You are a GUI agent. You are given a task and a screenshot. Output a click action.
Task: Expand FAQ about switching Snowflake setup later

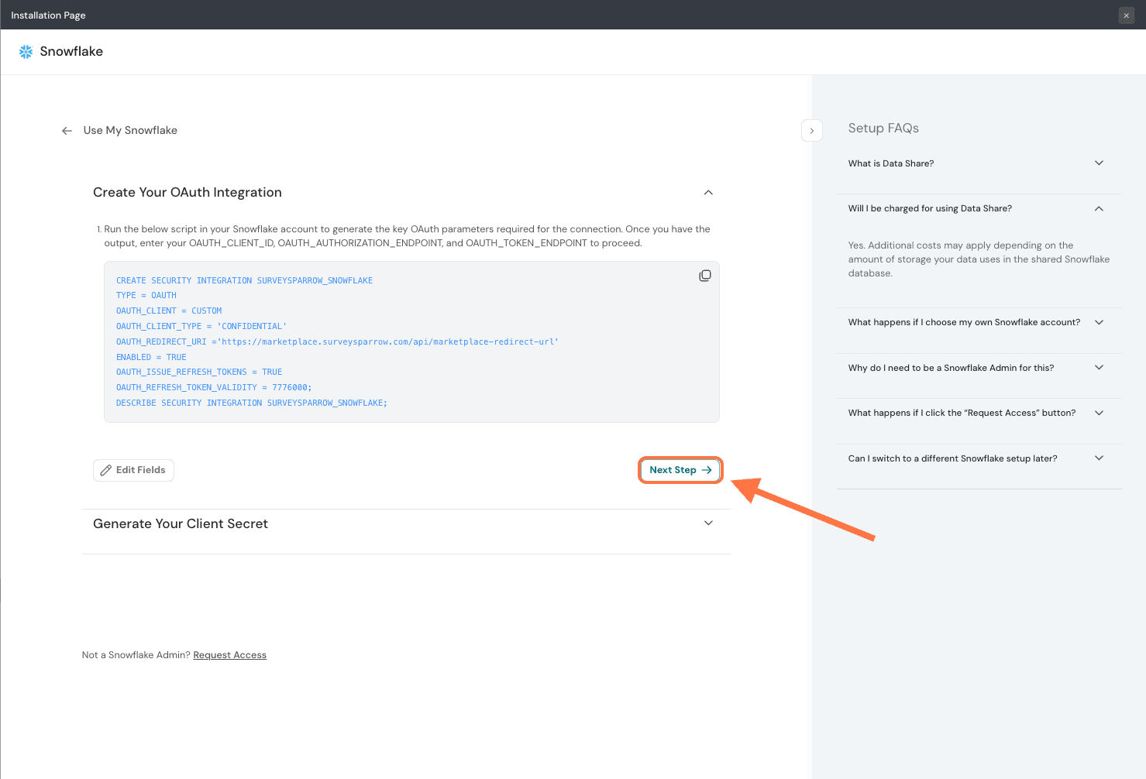point(1098,458)
